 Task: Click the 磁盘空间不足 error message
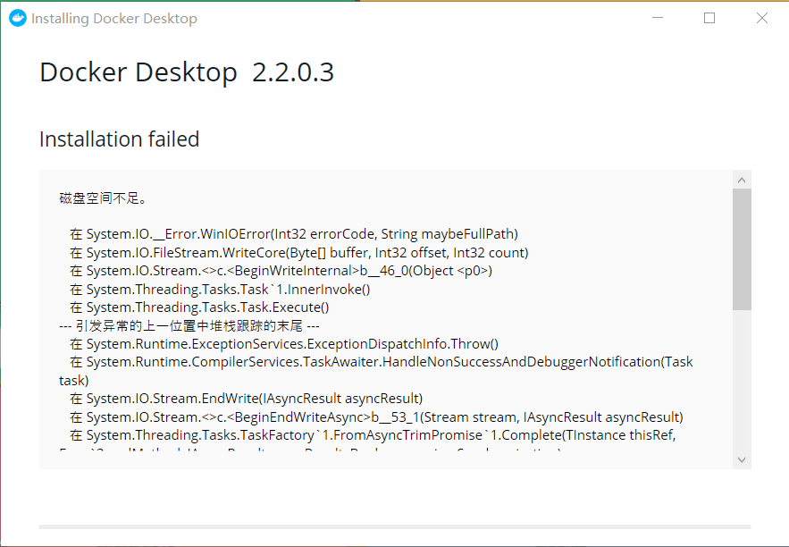103,198
